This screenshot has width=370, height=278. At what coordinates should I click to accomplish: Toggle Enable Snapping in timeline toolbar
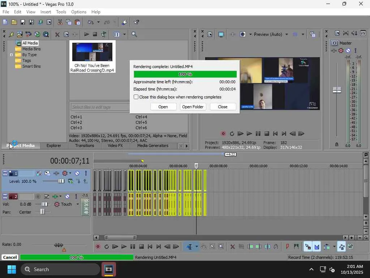[x=308, y=247]
